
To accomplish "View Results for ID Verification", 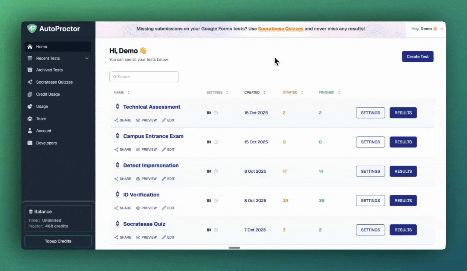I will [x=403, y=201].
